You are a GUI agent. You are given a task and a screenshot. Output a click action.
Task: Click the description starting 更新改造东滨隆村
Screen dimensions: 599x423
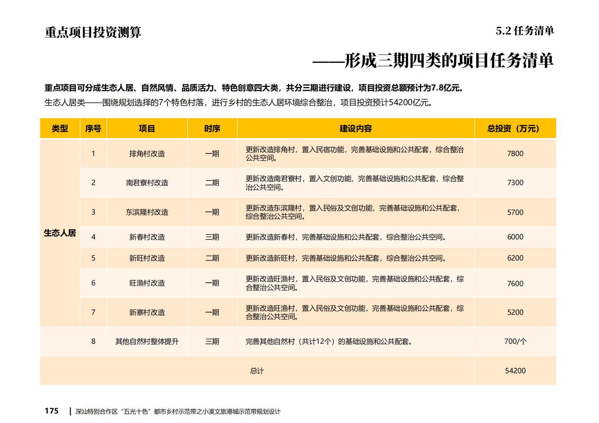coord(353,212)
